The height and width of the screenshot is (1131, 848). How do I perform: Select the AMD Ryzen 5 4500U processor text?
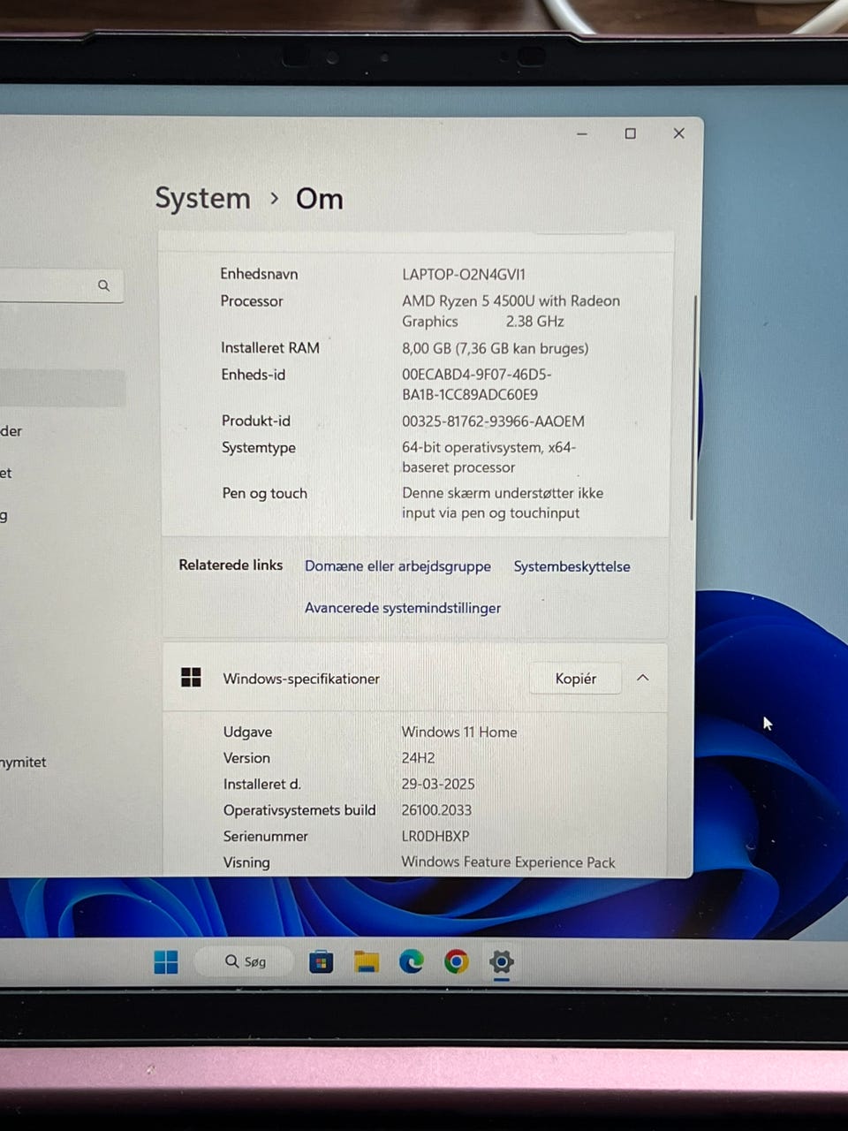tap(511, 311)
